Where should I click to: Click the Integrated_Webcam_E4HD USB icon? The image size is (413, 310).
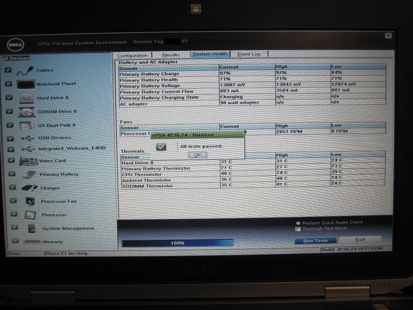tap(28, 149)
